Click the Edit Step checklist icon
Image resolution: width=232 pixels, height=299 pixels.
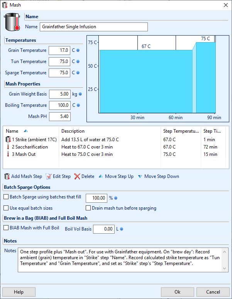pos(49,176)
